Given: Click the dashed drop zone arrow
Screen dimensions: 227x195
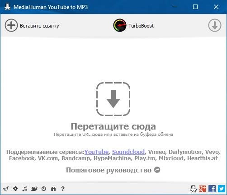Looking at the screenshot, I should 113,99.
